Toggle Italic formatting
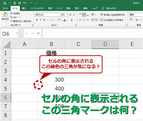This screenshot has height=121, width=143. point(40,20)
